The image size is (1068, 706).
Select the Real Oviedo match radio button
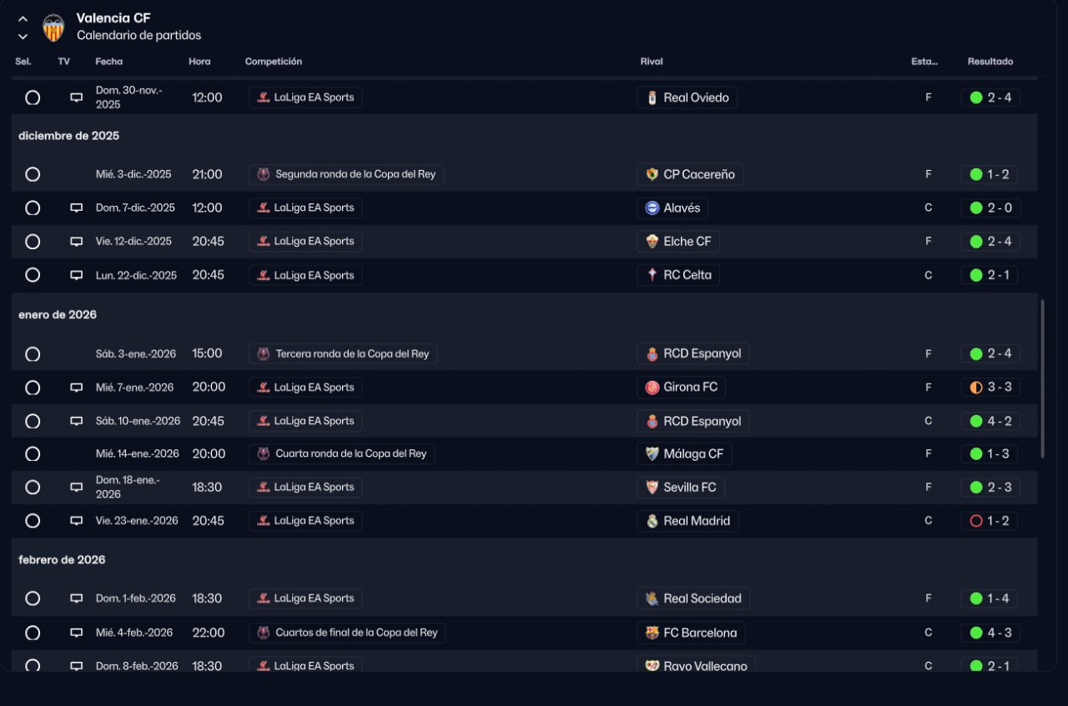(33, 98)
